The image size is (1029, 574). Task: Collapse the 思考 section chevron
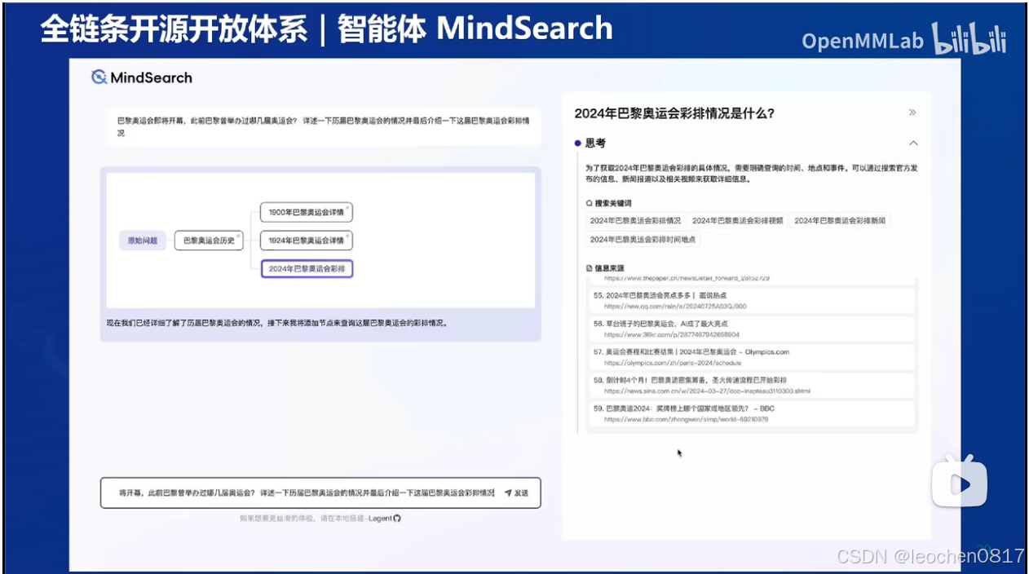pos(913,143)
